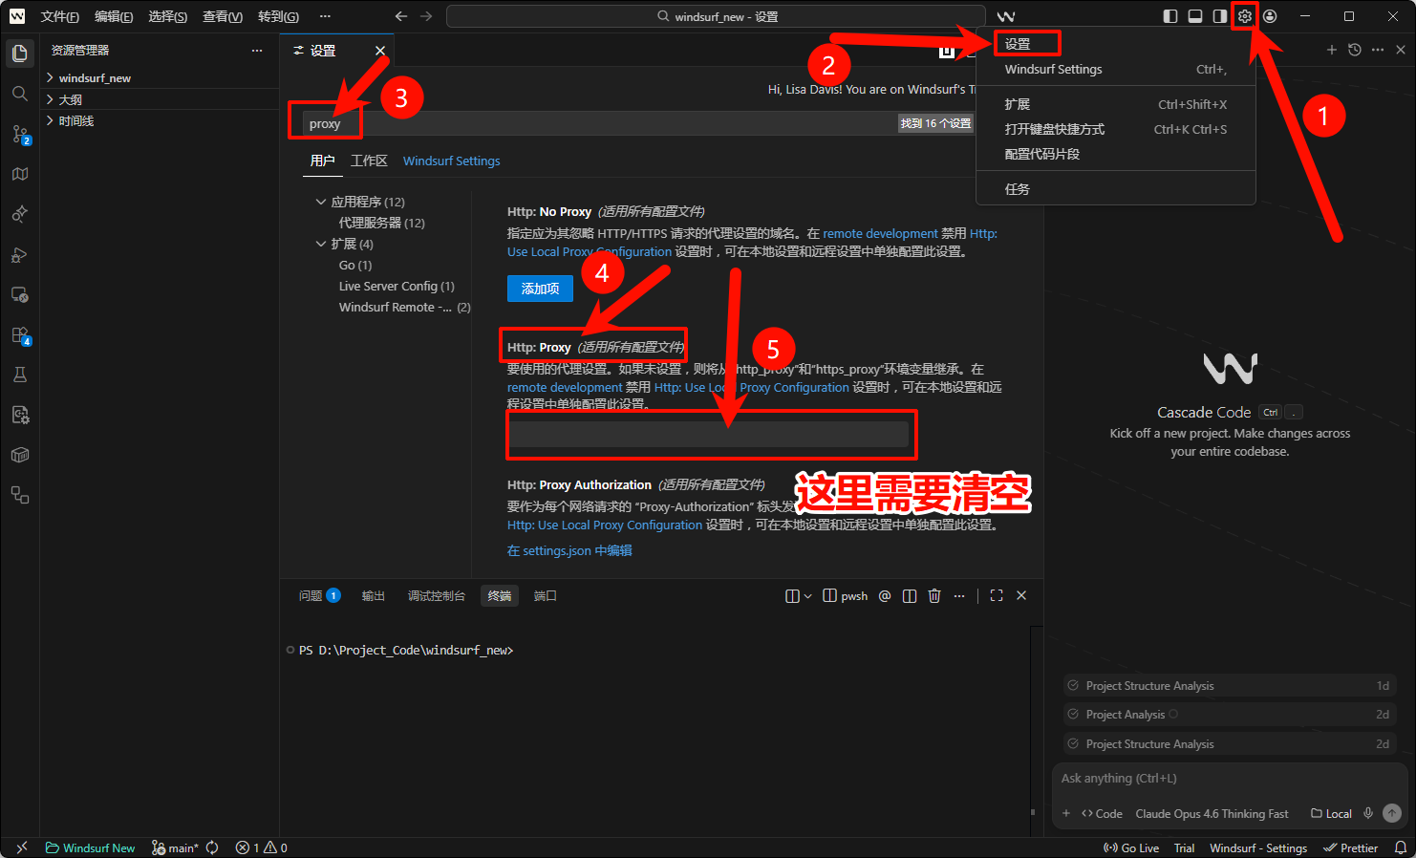Start a new Cascade conversation
The image size is (1416, 858).
point(1331,50)
